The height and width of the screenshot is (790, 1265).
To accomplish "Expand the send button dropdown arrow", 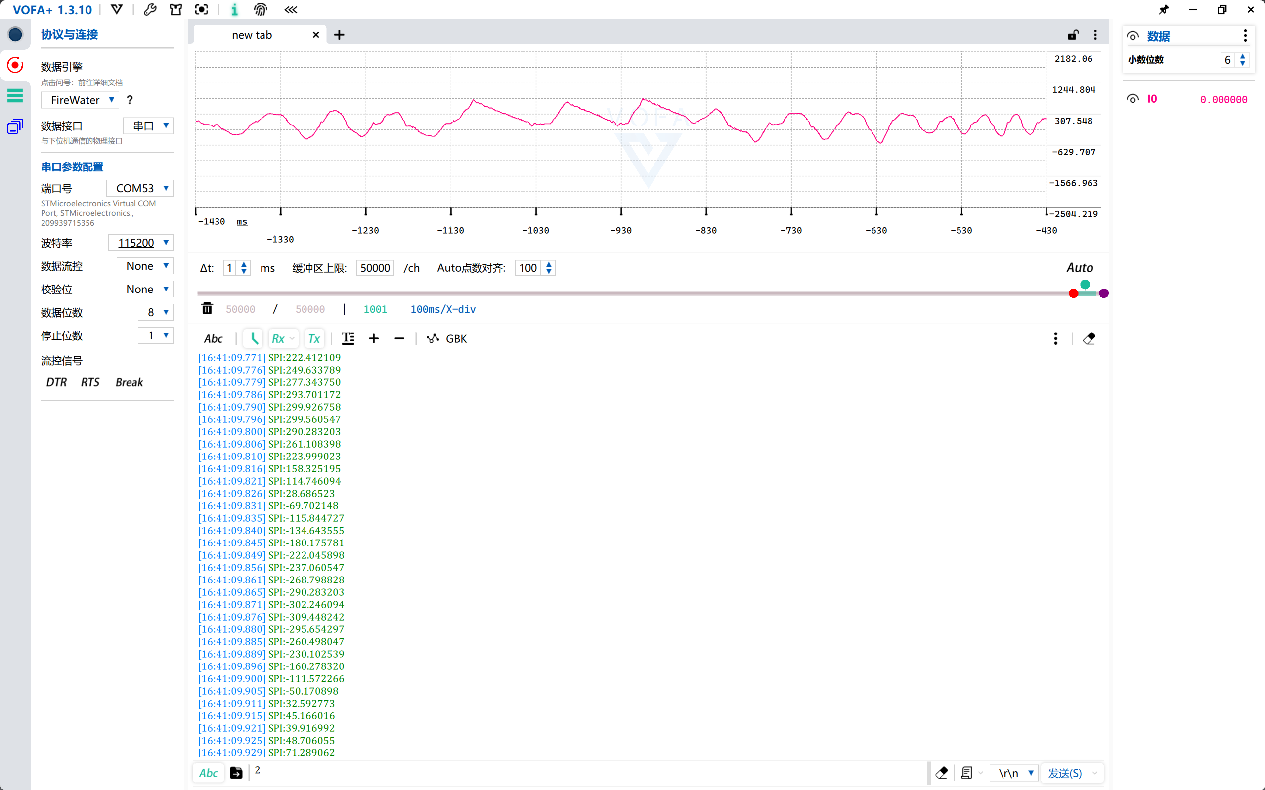I will point(1095,773).
